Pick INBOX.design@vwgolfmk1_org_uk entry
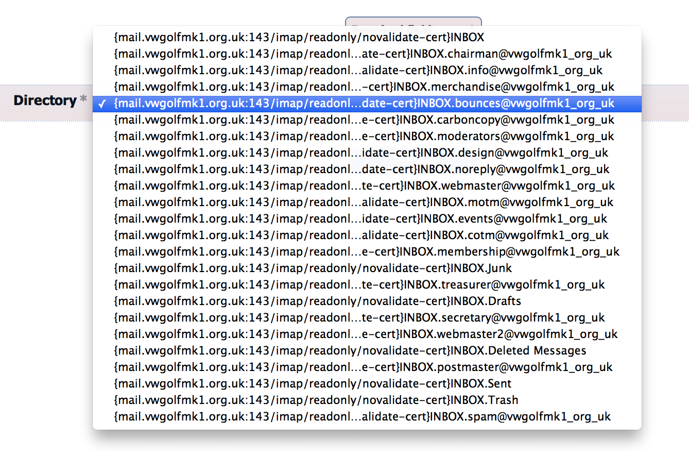 [x=361, y=153]
